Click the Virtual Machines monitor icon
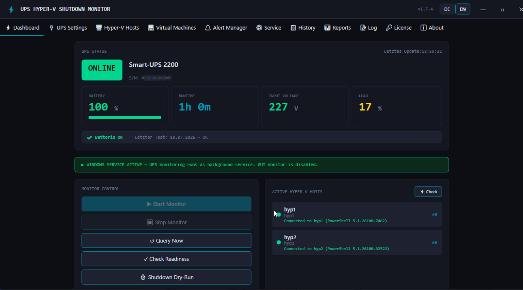Image resolution: width=523 pixels, height=290 pixels. [151, 28]
